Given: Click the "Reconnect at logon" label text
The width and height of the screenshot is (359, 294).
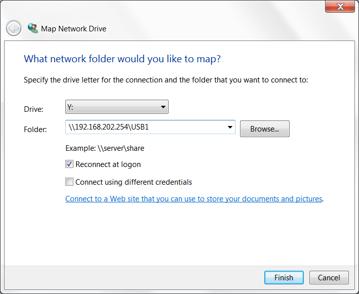Looking at the screenshot, I should click(x=108, y=164).
